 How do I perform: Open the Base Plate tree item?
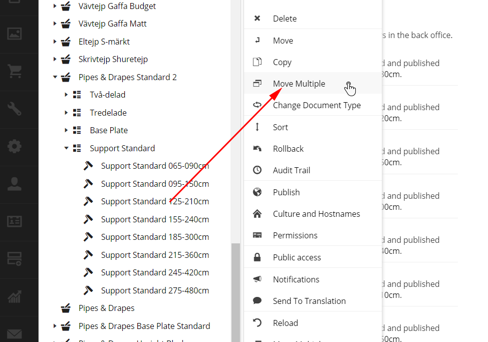coord(109,130)
